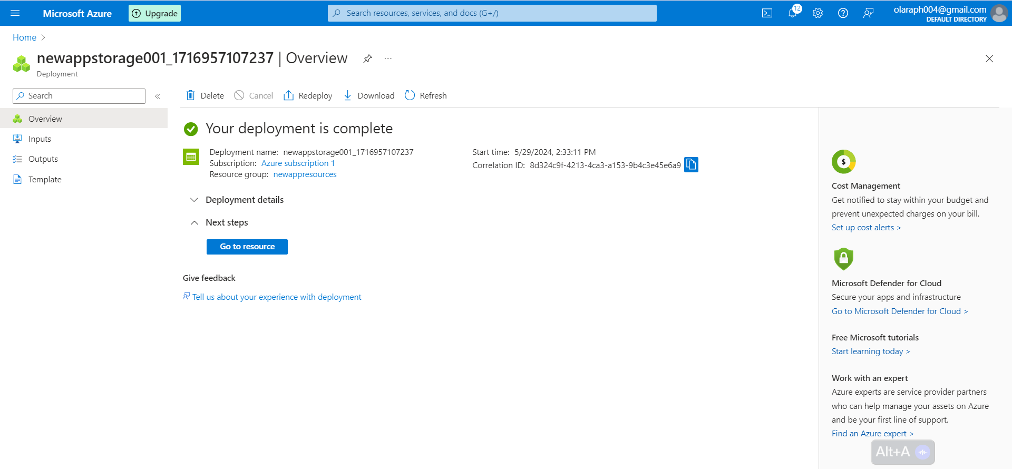This screenshot has height=469, width=1012.
Task: Click the Work with an expert heading
Action: pos(870,378)
